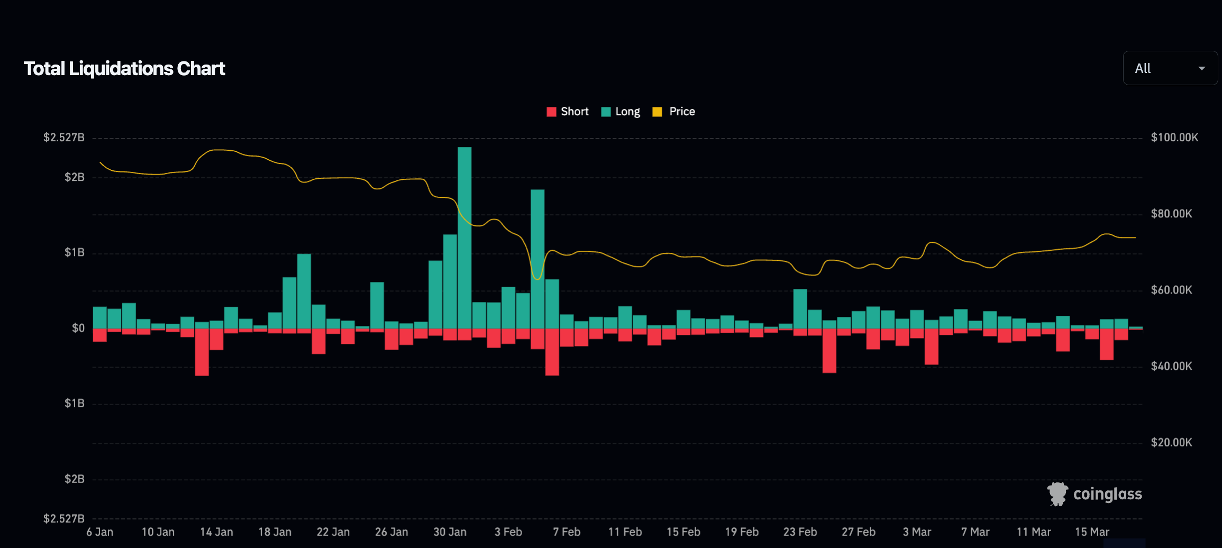
Task: Click the 23 Feb date axis label
Action: [800, 532]
